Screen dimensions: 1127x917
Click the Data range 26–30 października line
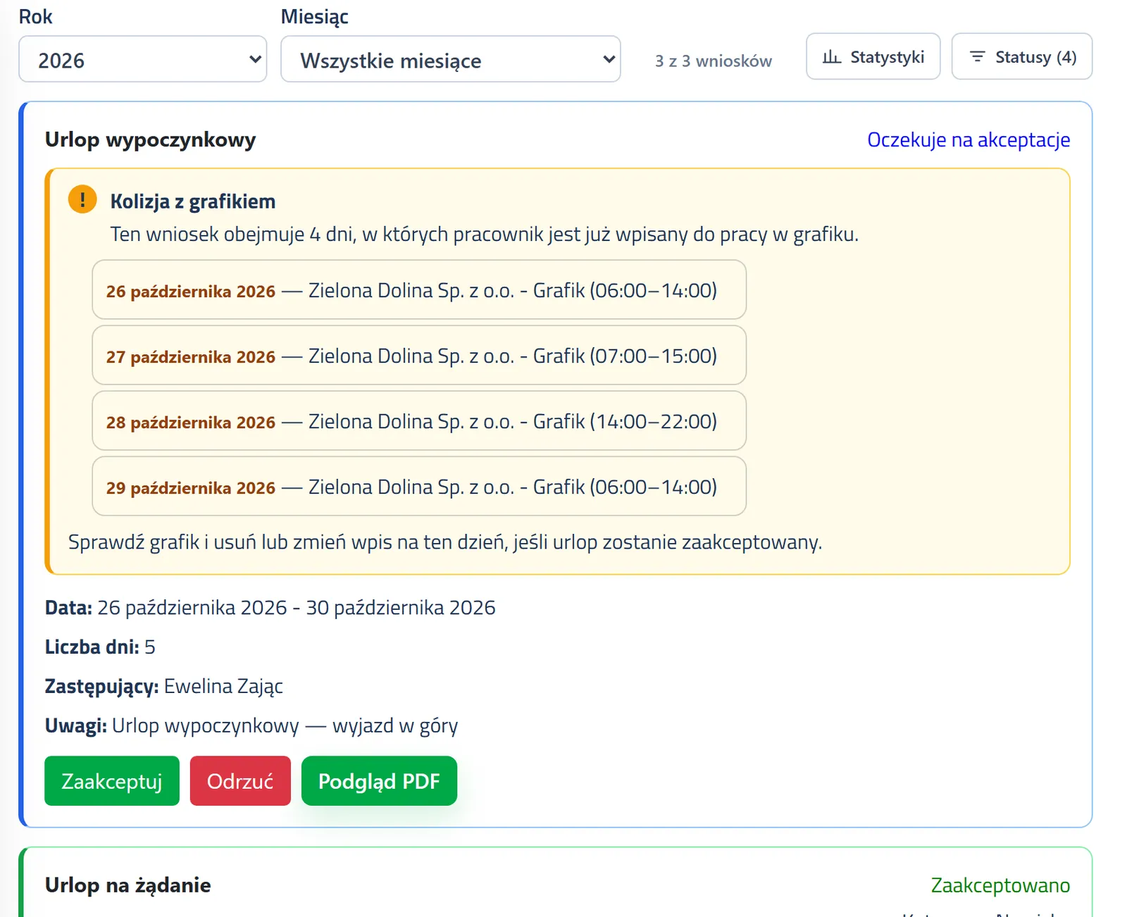pos(270,607)
